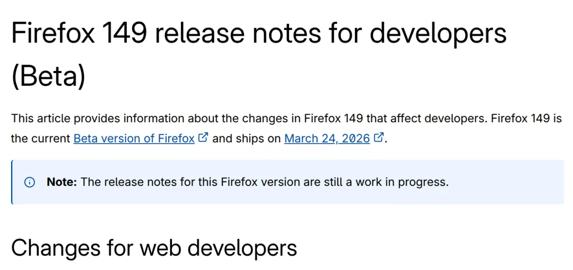
Task: Click 'and ships on' text between links
Action: click(x=247, y=139)
